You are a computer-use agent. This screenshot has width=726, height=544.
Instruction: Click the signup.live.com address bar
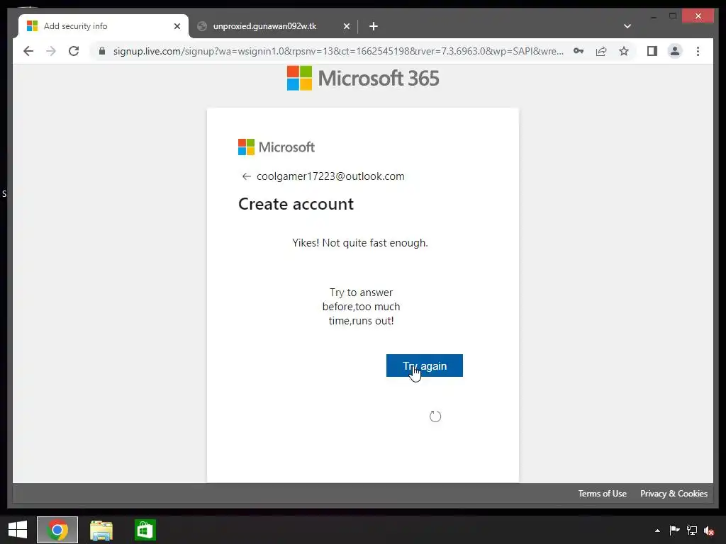[338, 51]
